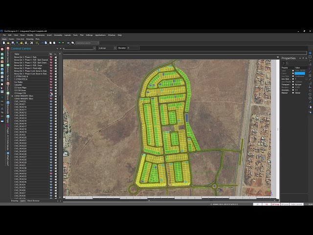Screen dimensions: 313x235
Task: Toggle visibility of Caterpillar layer
Action: (51, 85)
